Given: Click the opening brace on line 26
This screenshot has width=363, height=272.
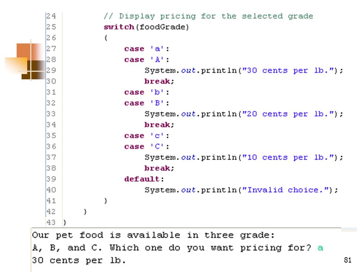Looking at the screenshot, I should (x=106, y=38).
